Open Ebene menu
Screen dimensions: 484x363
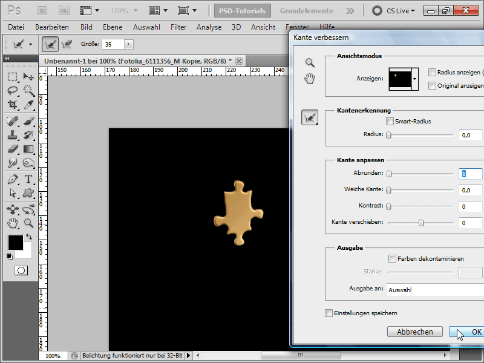pos(113,27)
